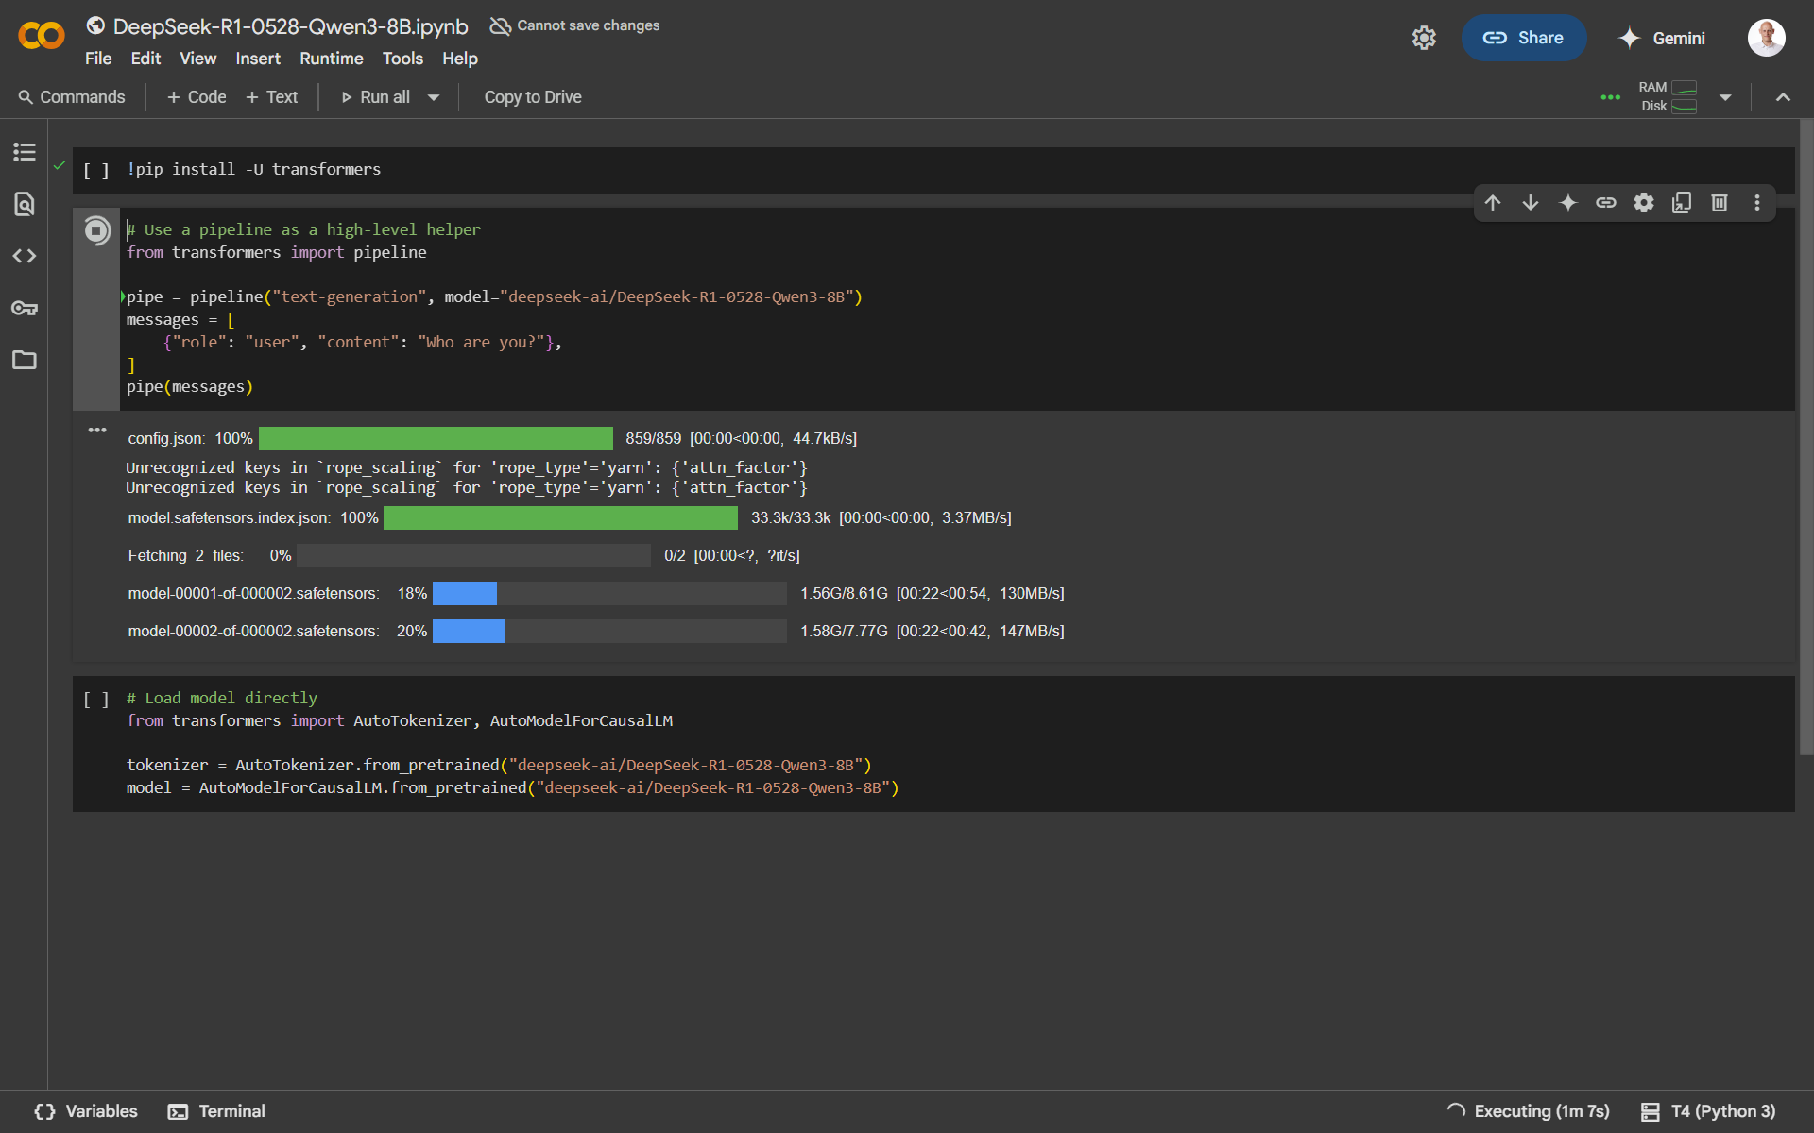Run the pip install transformers cell
The height and width of the screenshot is (1133, 1814).
pyautogui.click(x=96, y=170)
